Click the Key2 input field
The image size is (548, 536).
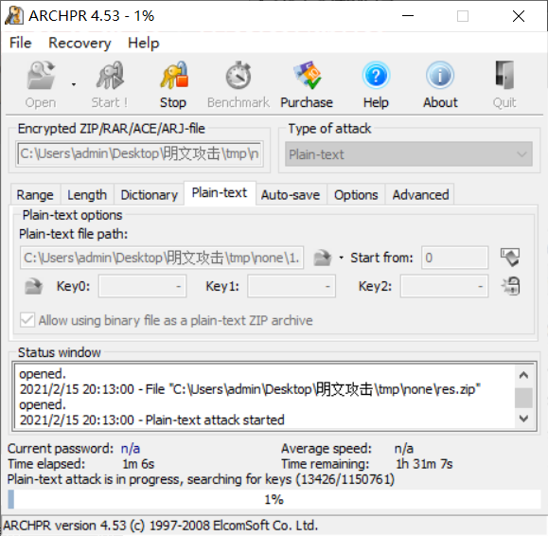[x=444, y=286]
